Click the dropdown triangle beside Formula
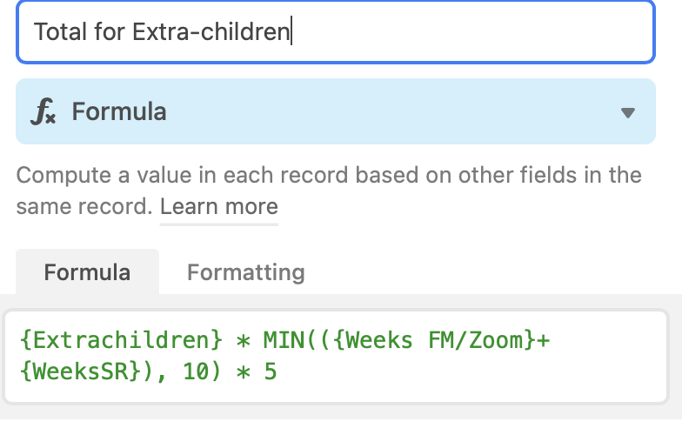The height and width of the screenshot is (435, 682). click(x=628, y=113)
